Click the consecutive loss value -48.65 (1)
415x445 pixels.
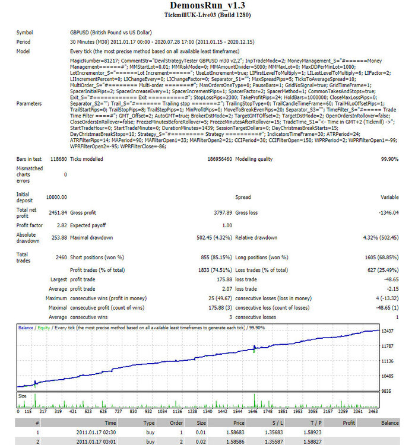(387, 308)
